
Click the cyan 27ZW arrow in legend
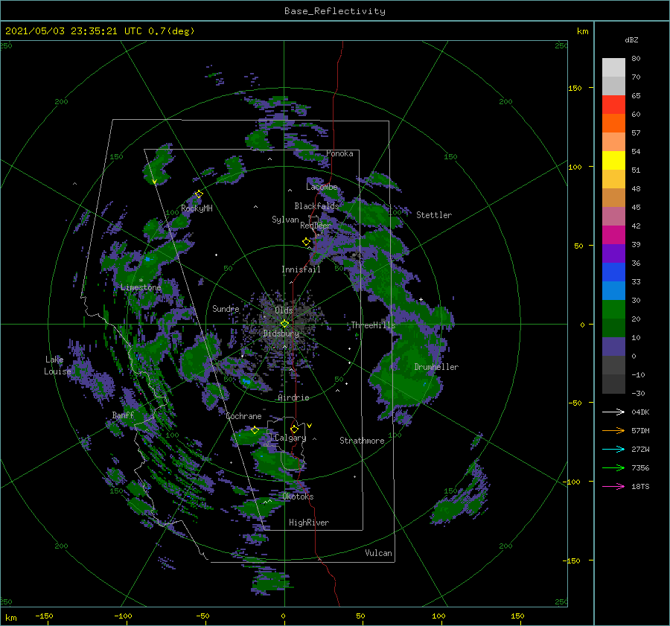tap(613, 450)
